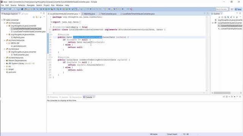243x136 pixels.
Task: Open the External Tools dropdown arrow
Action: (x=54, y=9)
